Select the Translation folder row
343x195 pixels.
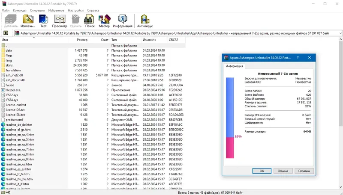pos(93,70)
